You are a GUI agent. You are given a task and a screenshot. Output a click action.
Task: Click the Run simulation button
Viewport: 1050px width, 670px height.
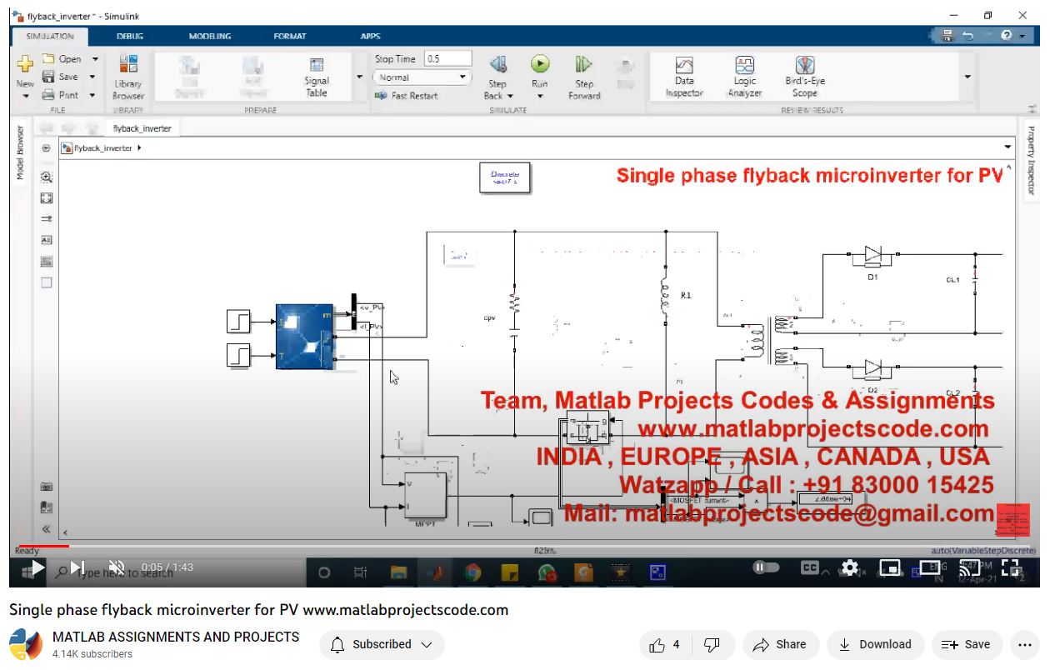click(540, 65)
